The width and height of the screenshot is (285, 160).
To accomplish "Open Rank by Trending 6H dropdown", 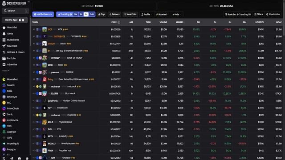I will point(238,14).
